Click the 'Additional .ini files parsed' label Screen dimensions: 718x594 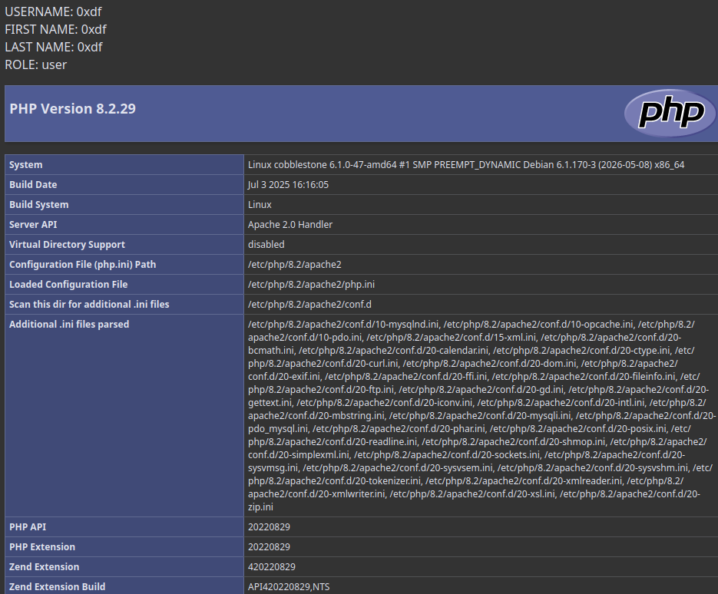coord(69,324)
